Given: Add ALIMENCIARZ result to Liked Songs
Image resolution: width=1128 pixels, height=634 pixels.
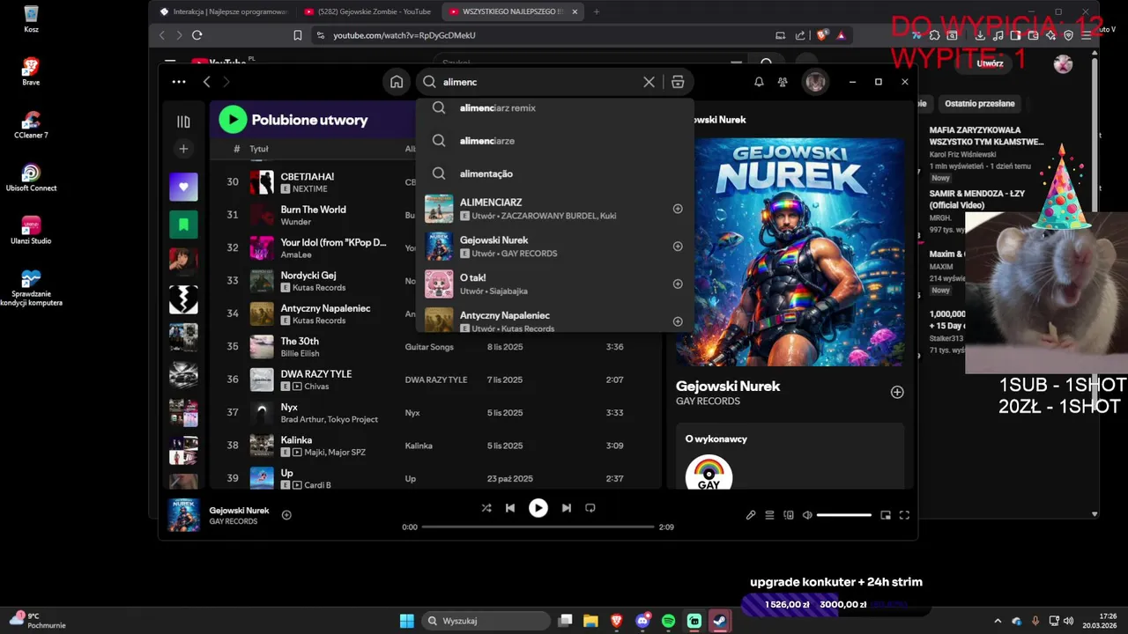Looking at the screenshot, I should click(x=678, y=209).
